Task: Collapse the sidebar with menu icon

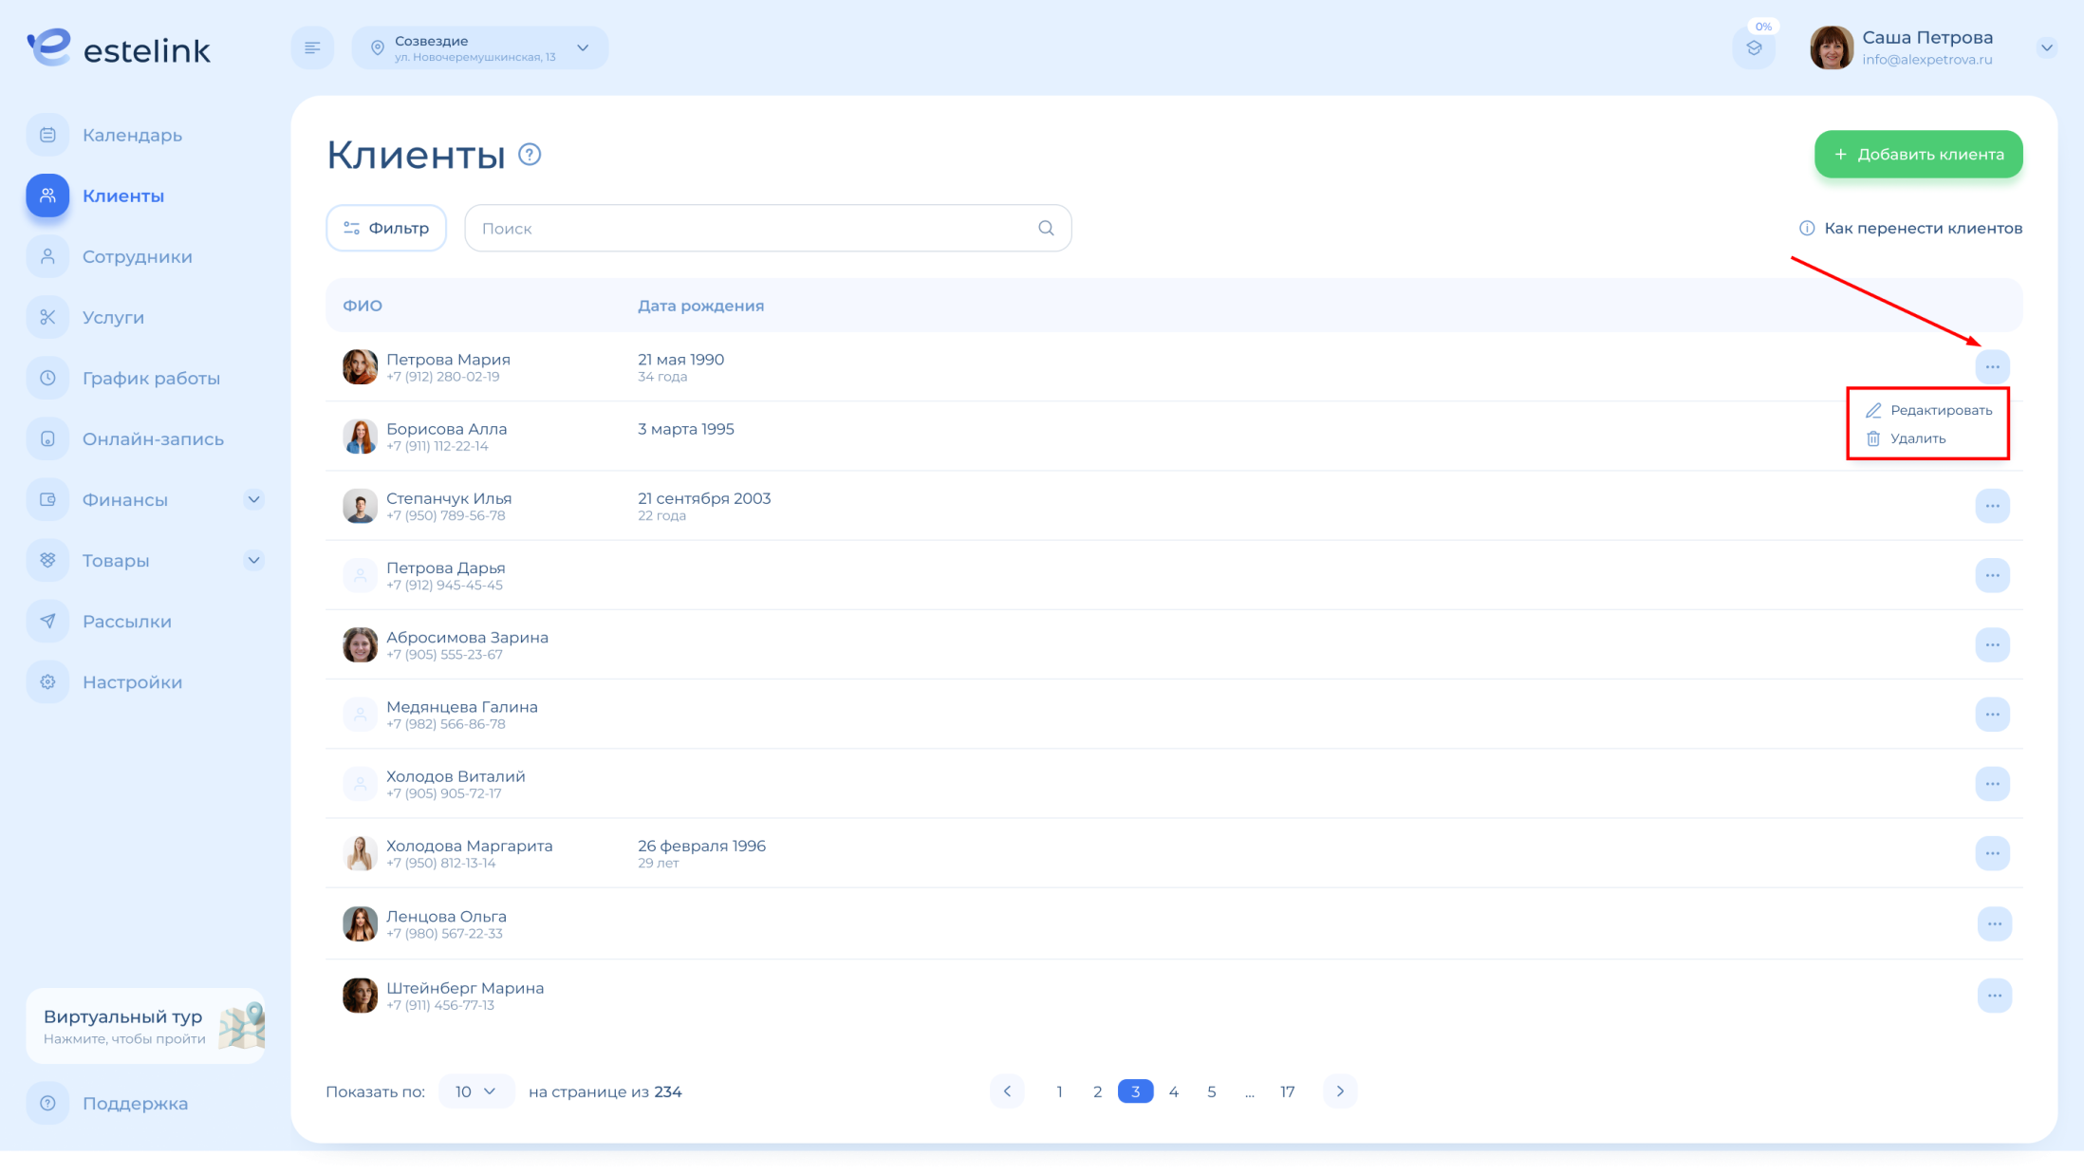Action: (x=312, y=47)
